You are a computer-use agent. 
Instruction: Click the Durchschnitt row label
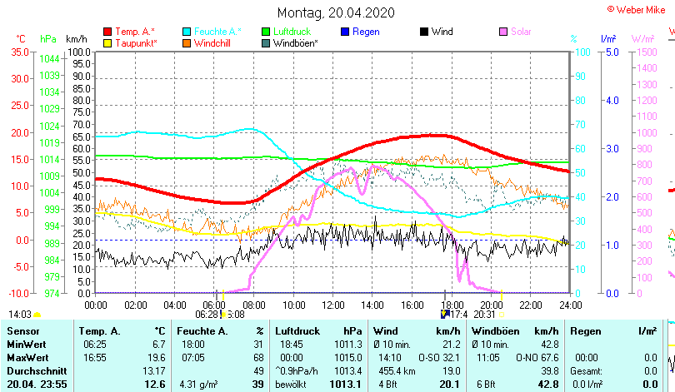33,370
